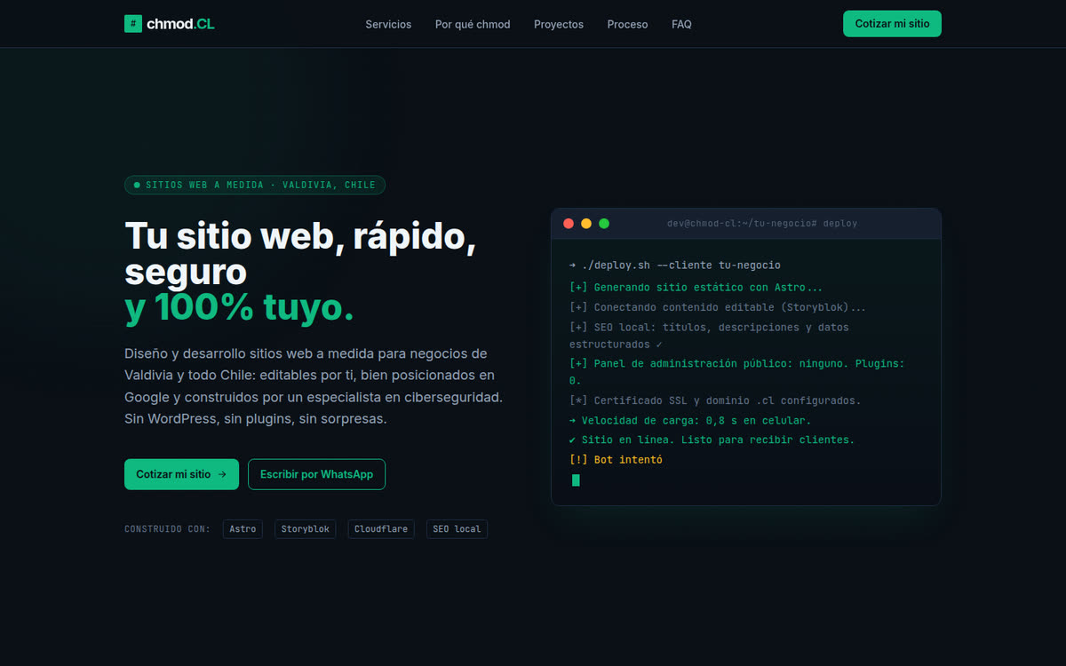Click the Storyblok tech badge
The height and width of the screenshot is (666, 1066).
click(305, 529)
